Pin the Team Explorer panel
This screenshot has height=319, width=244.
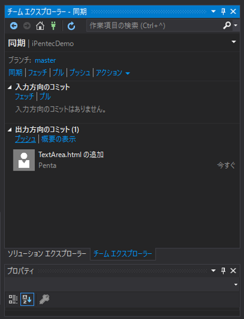(x=223, y=12)
